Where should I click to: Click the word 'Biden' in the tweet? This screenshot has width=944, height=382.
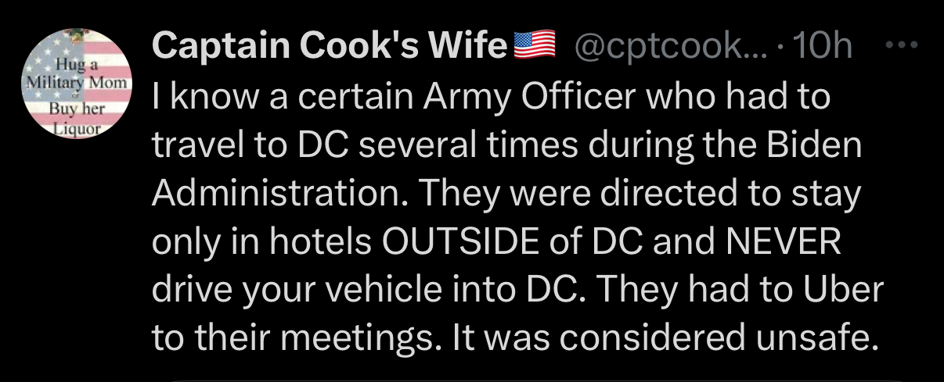point(813,146)
